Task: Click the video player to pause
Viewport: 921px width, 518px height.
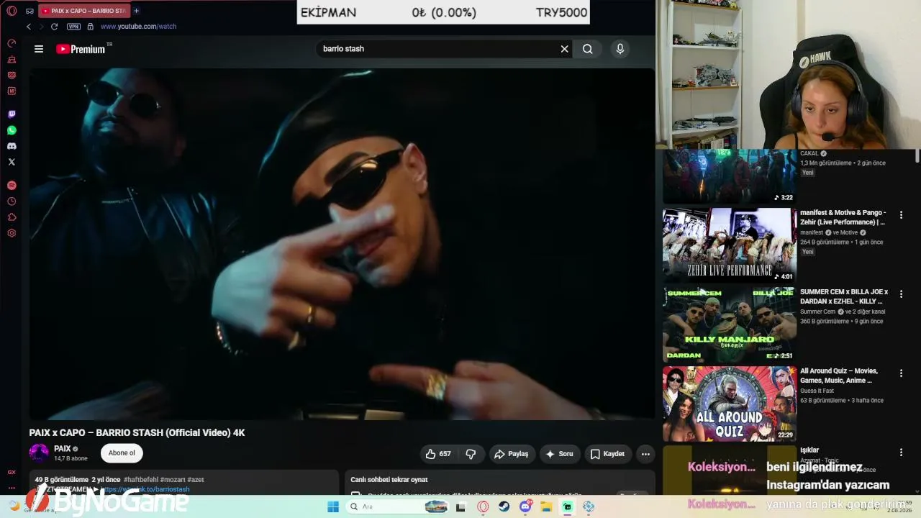Action: (342, 244)
